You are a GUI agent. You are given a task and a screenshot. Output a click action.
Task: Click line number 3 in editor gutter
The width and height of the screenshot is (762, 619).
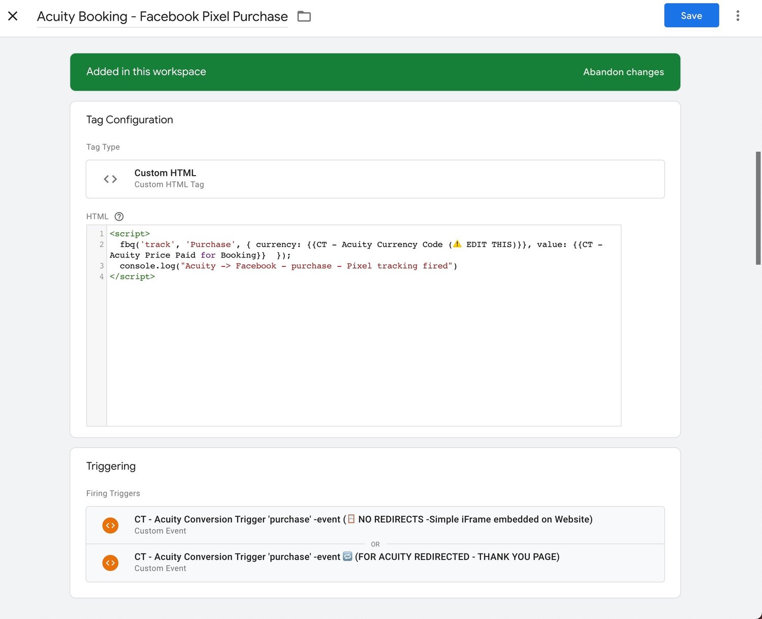click(102, 266)
